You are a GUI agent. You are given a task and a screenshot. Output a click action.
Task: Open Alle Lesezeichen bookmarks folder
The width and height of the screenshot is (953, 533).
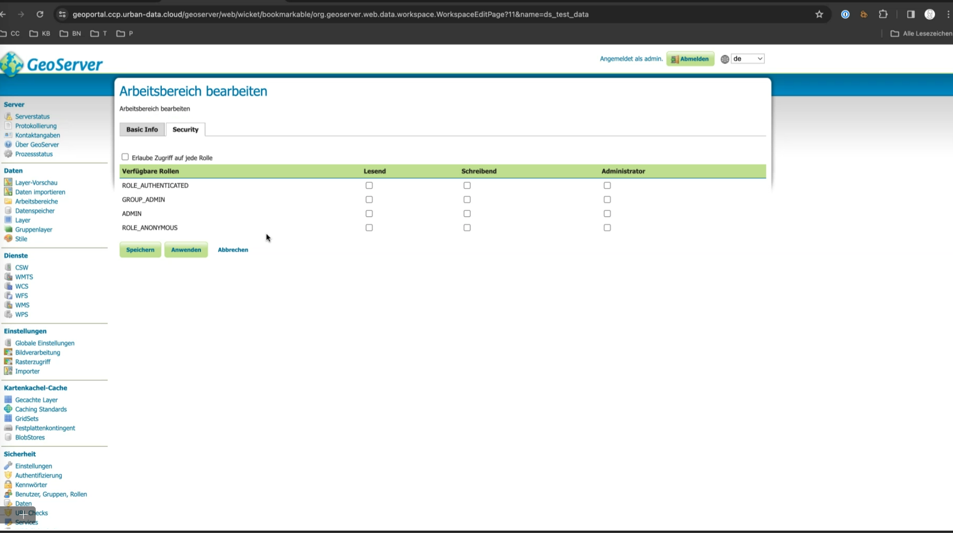921,33
